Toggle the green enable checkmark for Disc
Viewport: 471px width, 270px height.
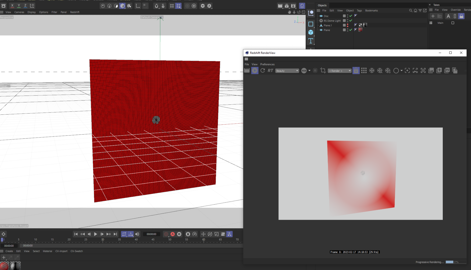[x=351, y=16]
